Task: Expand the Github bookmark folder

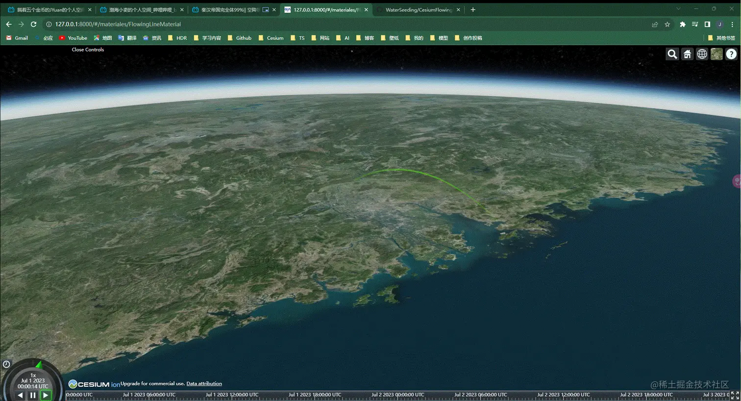Action: [x=239, y=38]
